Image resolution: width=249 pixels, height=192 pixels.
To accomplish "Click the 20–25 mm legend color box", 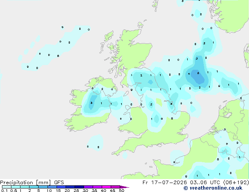I will (70, 187).
